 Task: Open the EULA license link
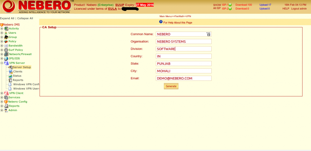click(x=112, y=9)
